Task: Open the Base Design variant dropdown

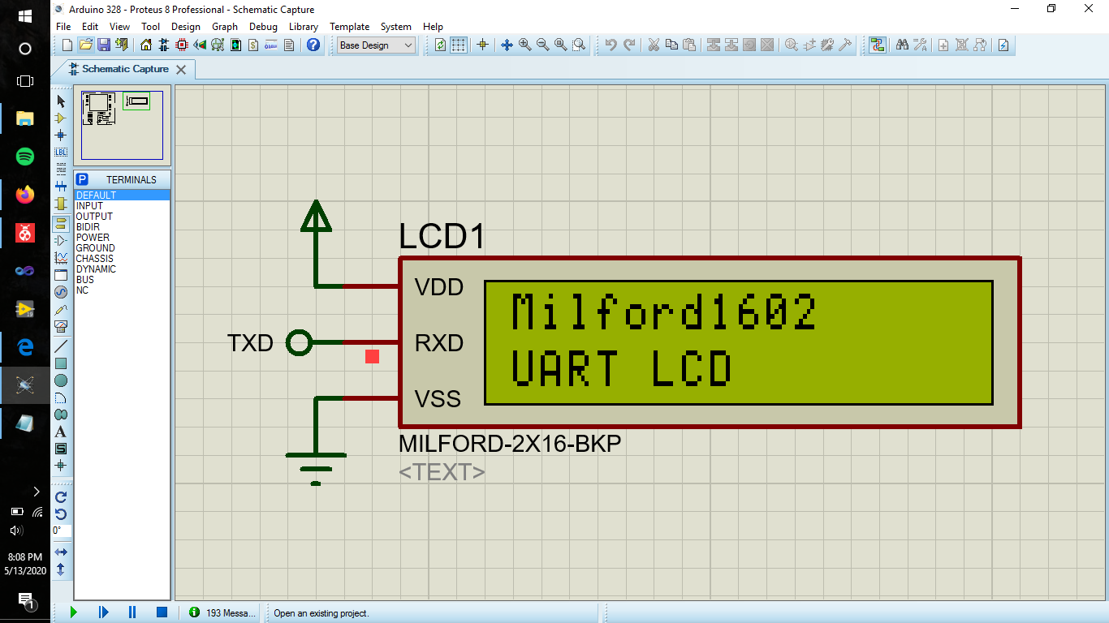Action: 376,45
